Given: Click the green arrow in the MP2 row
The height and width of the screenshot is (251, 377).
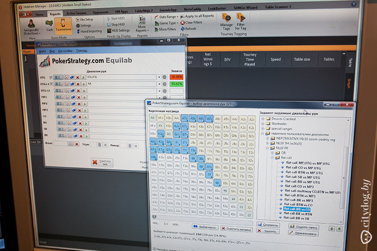Looking at the screenshot, I should coord(85,104).
